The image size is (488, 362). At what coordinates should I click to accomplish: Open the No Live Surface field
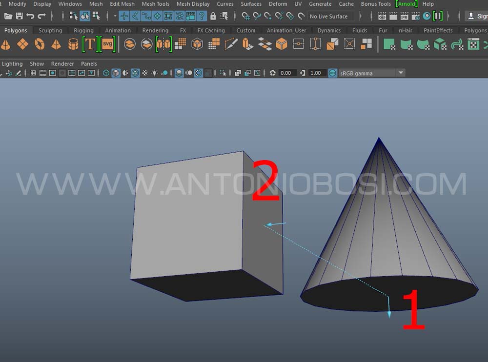[331, 16]
